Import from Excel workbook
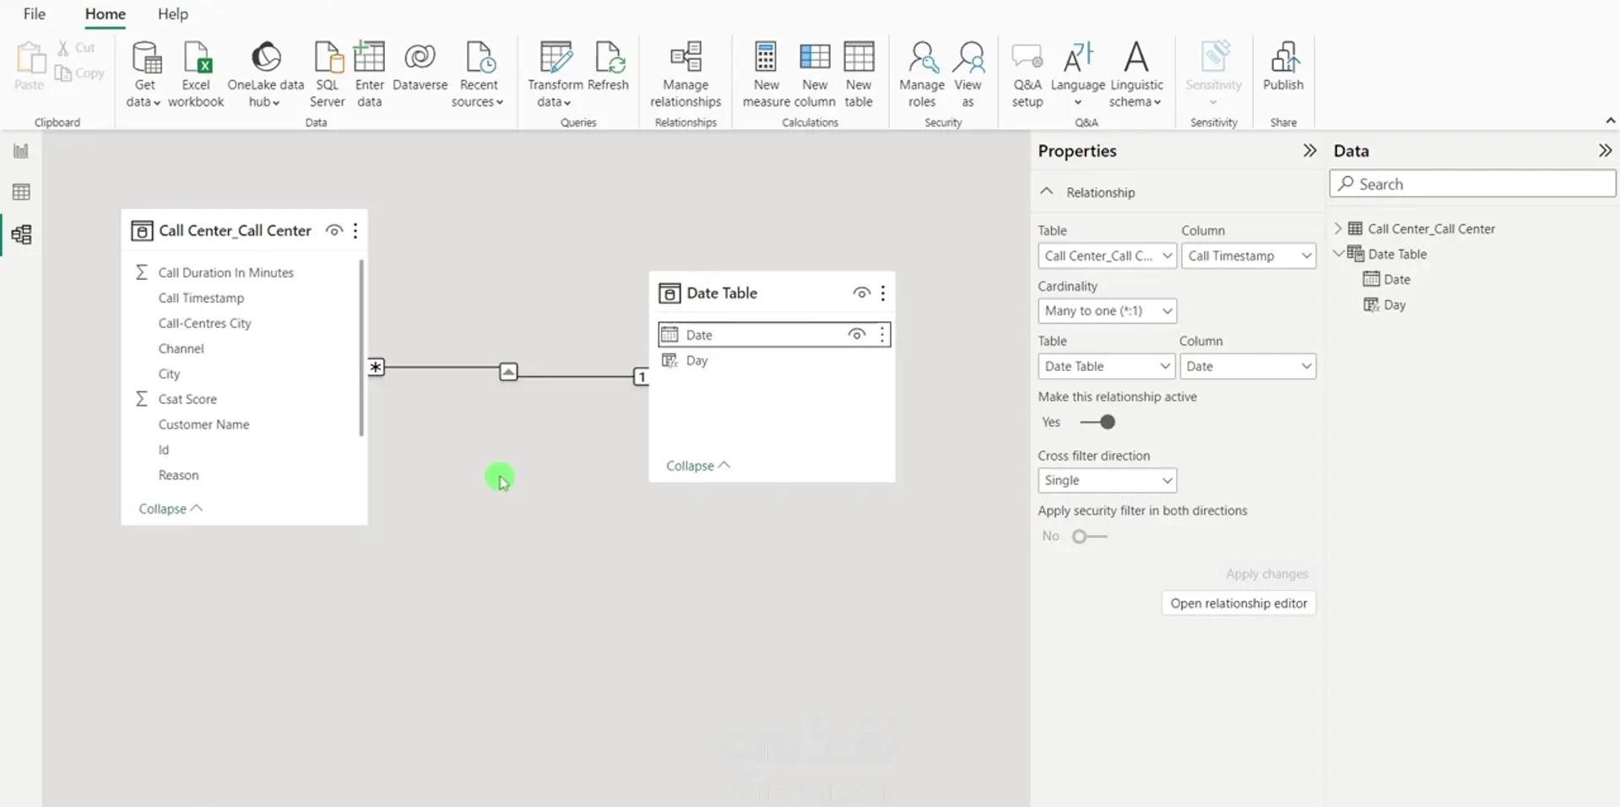 pos(196,74)
